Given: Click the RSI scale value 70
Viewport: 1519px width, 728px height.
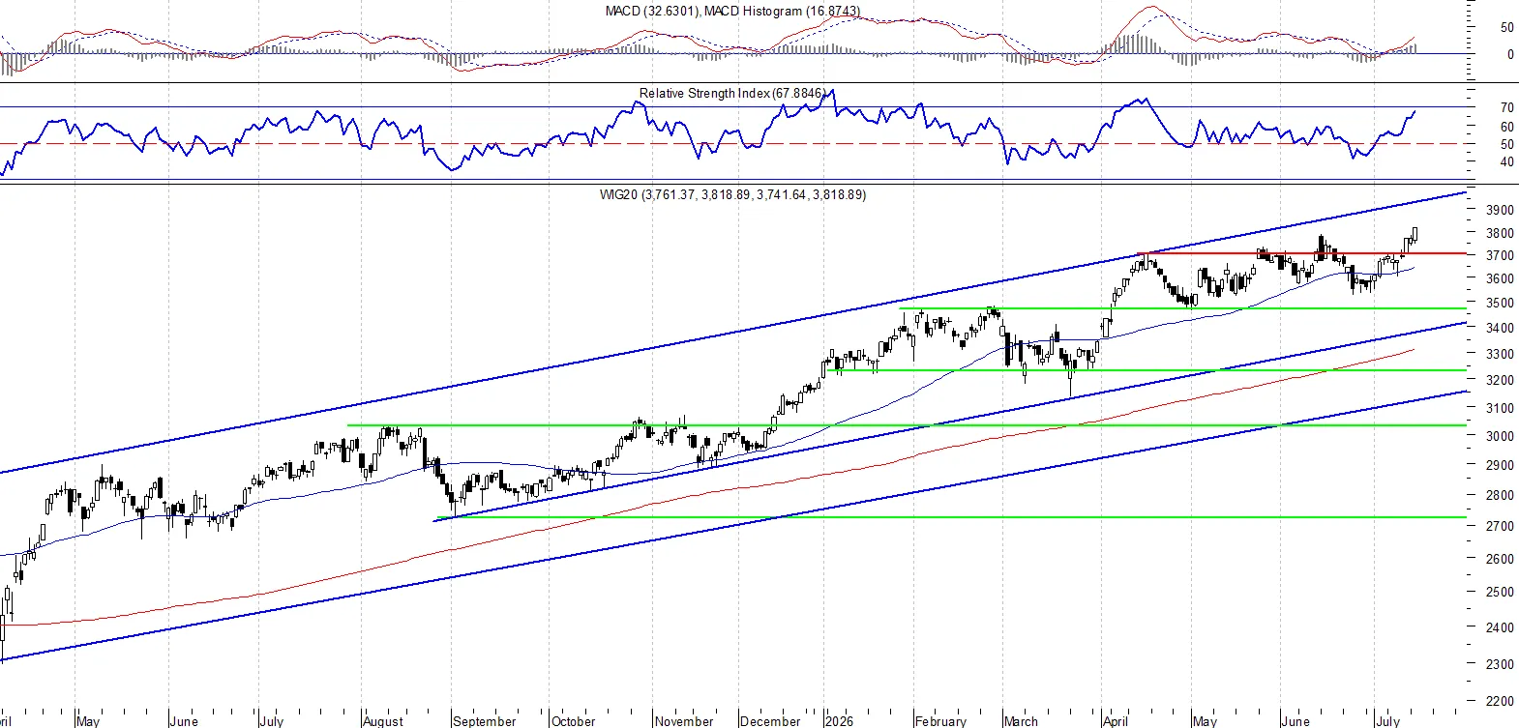Looking at the screenshot, I should pos(1506,107).
